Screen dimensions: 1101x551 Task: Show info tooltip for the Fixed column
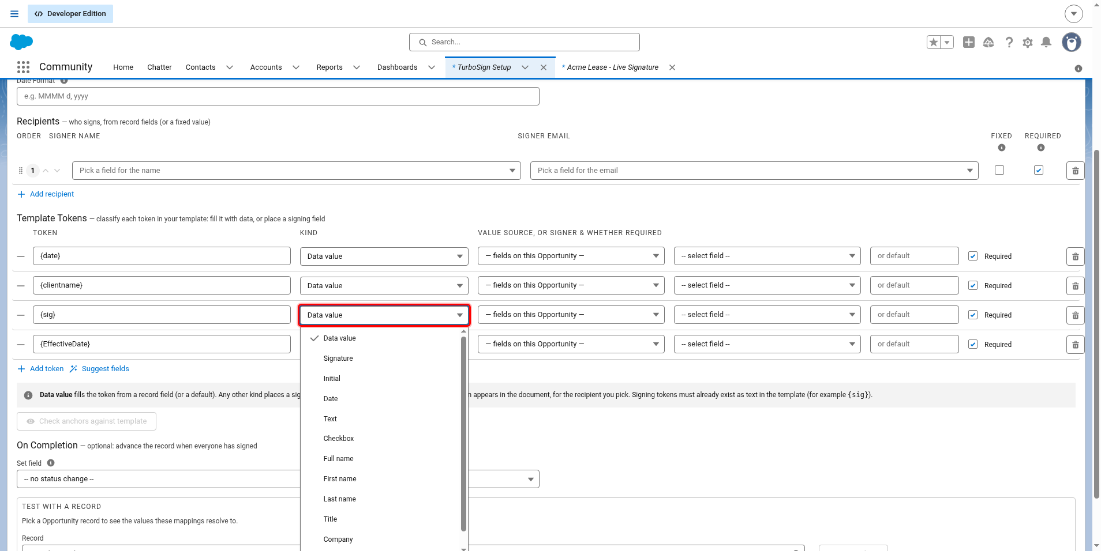pyautogui.click(x=1002, y=148)
